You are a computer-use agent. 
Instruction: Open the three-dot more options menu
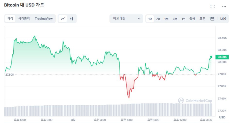(x=224, y=6)
